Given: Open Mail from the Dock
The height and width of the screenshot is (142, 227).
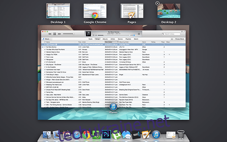Looking at the screenshot, I should (56, 135).
